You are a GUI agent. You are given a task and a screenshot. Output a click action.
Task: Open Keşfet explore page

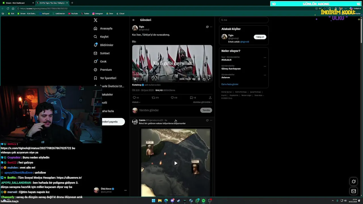coord(101,37)
